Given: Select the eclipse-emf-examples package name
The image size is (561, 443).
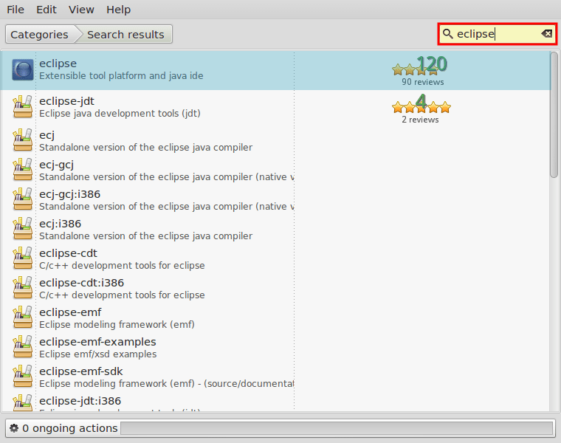Looking at the screenshot, I should 97,342.
